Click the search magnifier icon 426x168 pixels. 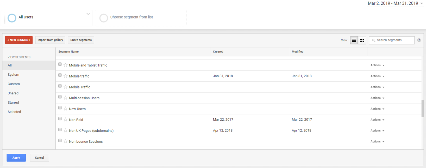(x=373, y=40)
